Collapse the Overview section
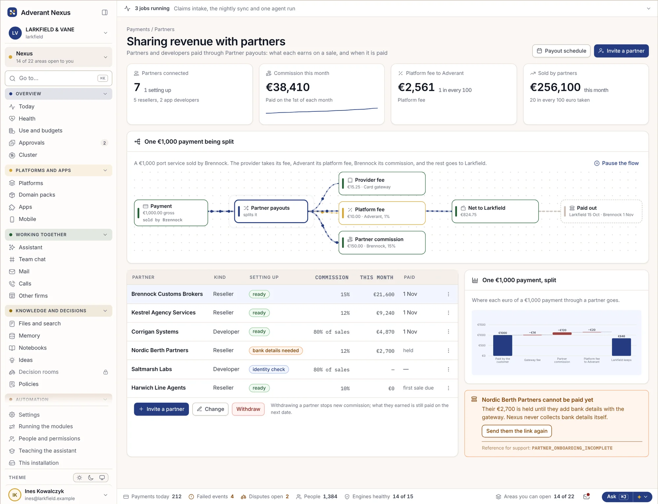Viewport: 658px width, 504px height. click(x=59, y=94)
